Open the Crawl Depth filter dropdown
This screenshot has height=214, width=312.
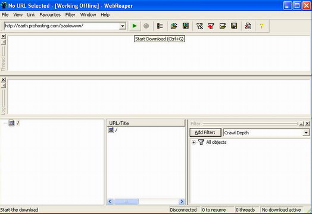pos(306,133)
